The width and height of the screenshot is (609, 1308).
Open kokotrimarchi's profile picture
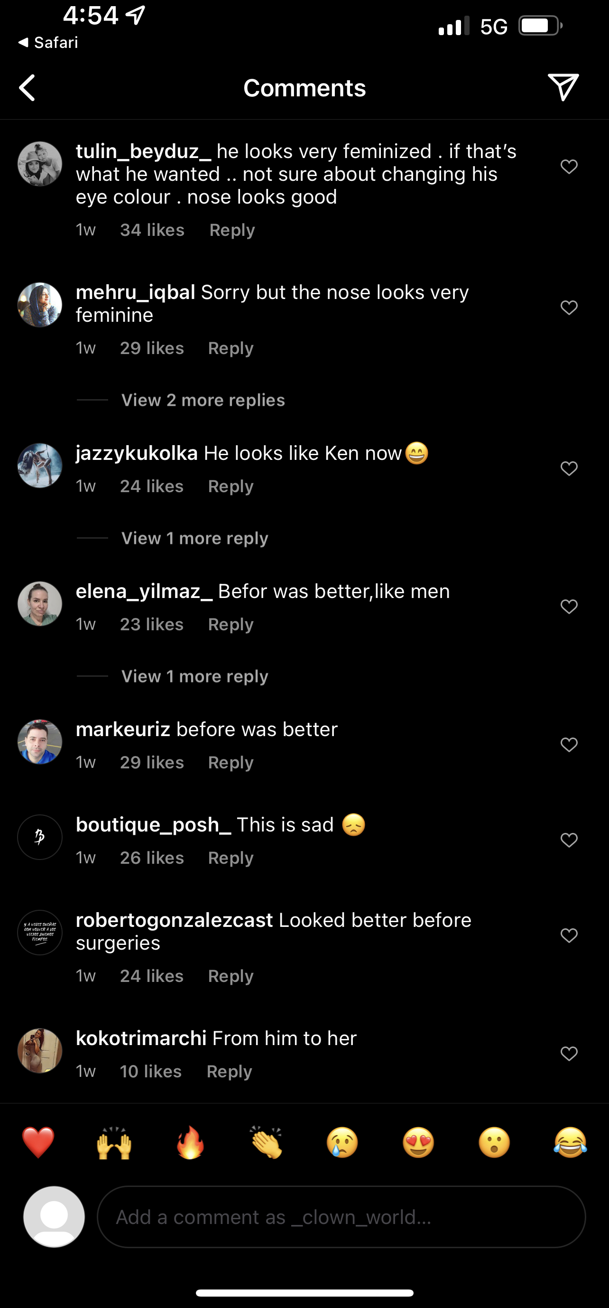(x=39, y=1051)
